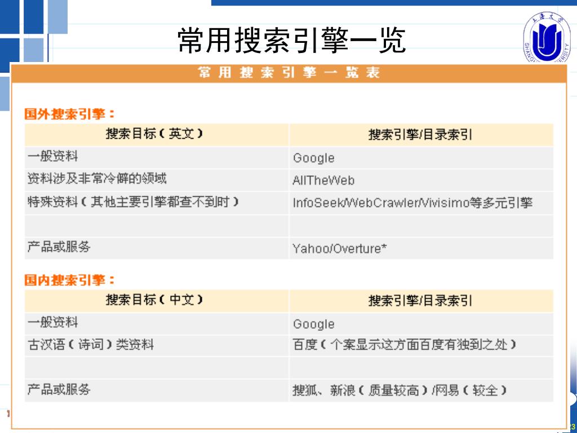Select 一般资料 cell in the 国内搜索引擎 table
The height and width of the screenshot is (433, 577).
[x=157, y=324]
